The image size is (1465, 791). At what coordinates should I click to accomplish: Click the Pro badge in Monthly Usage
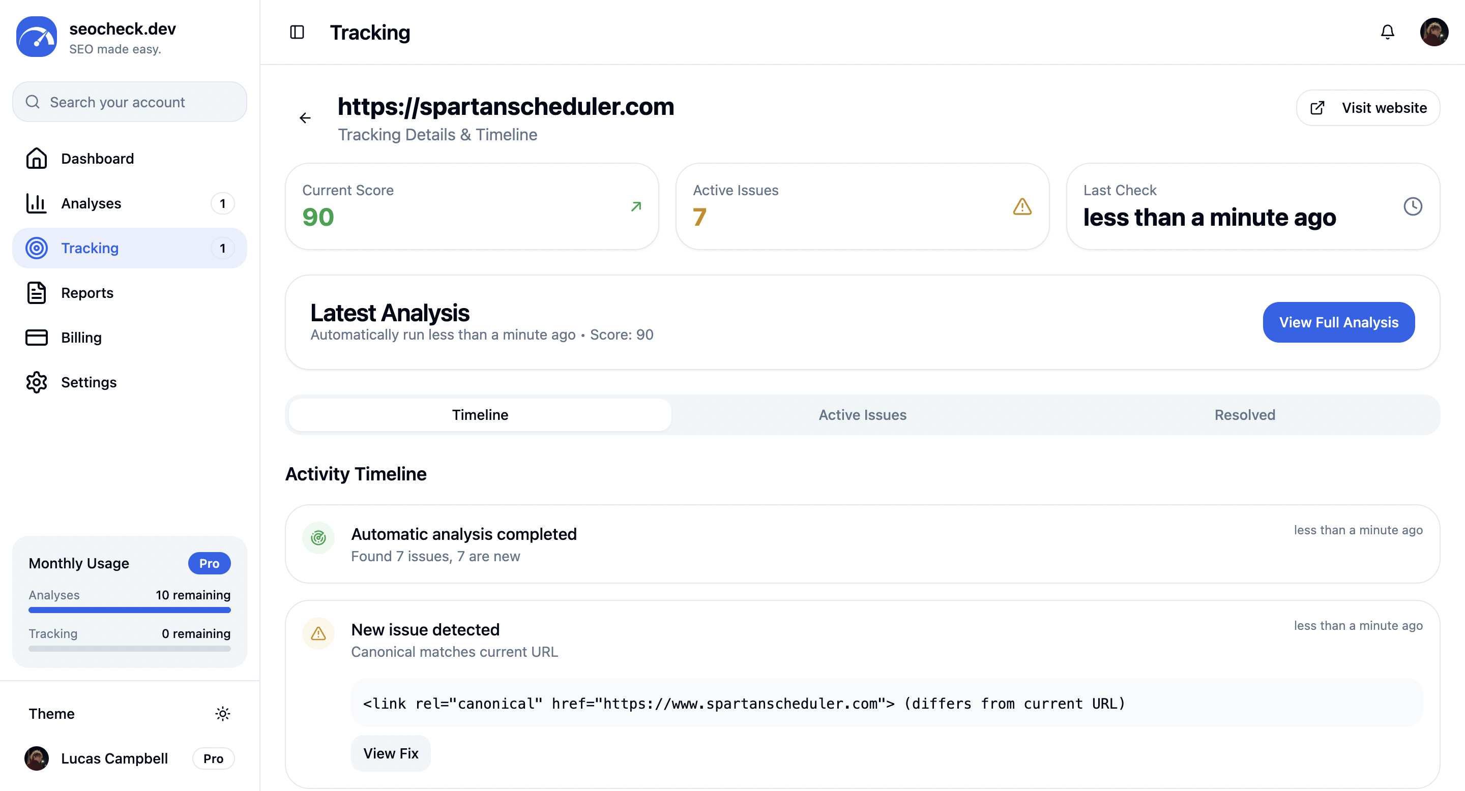(209, 564)
